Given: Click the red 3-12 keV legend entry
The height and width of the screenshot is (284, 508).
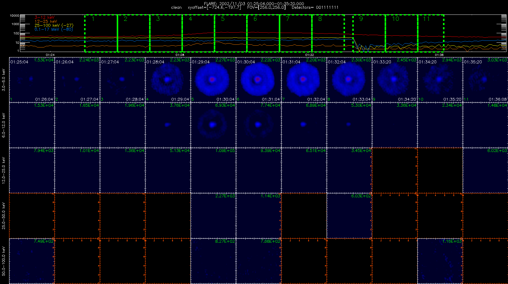Looking at the screenshot, I should pyautogui.click(x=44, y=17).
